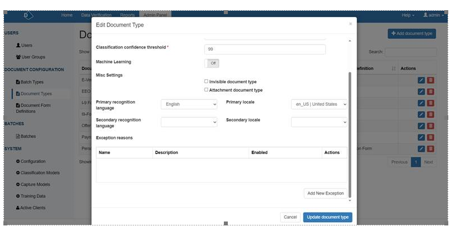Check Attachment document type checkbox
The height and width of the screenshot is (235, 459).
[206, 89]
